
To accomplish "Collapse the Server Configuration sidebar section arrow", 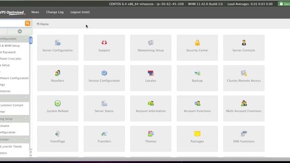I will coord(26,38).
